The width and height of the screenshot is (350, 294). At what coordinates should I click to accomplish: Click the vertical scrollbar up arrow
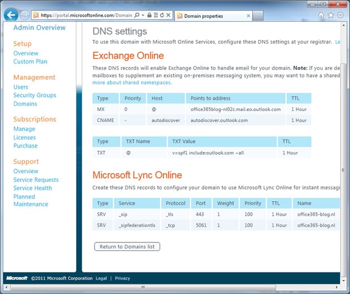click(343, 25)
